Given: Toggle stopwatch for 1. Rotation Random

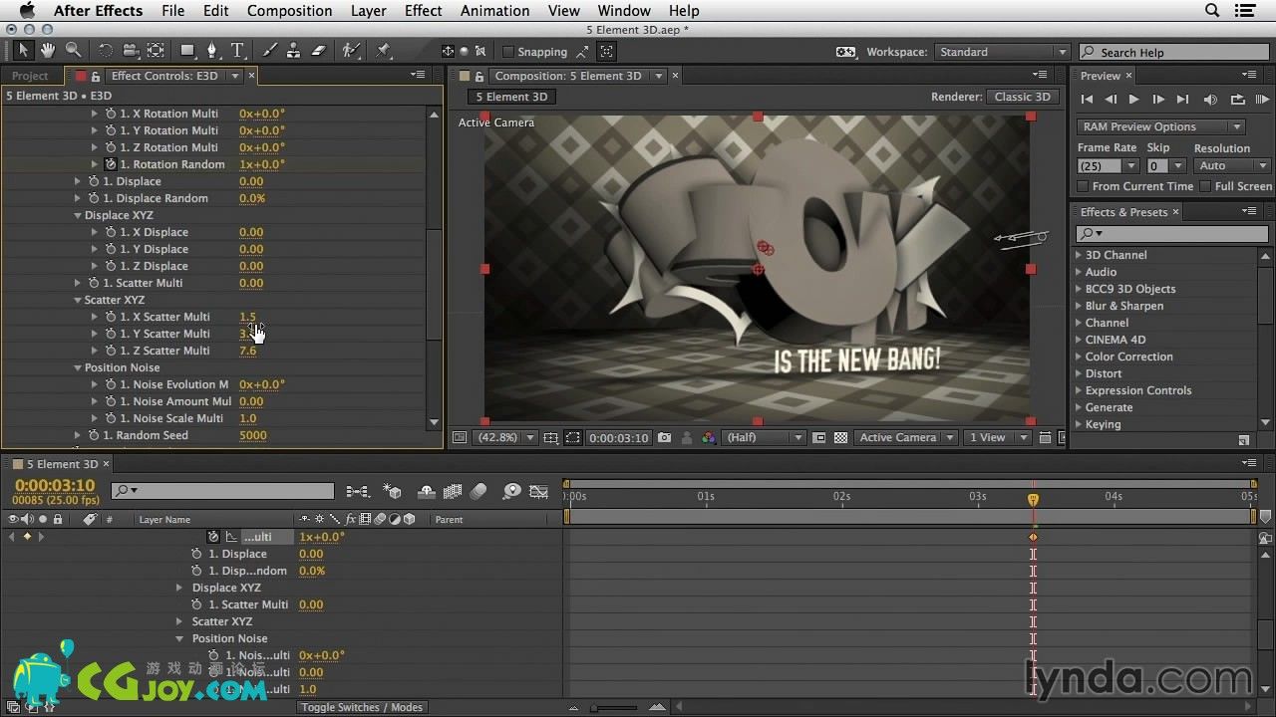Looking at the screenshot, I should [111, 164].
